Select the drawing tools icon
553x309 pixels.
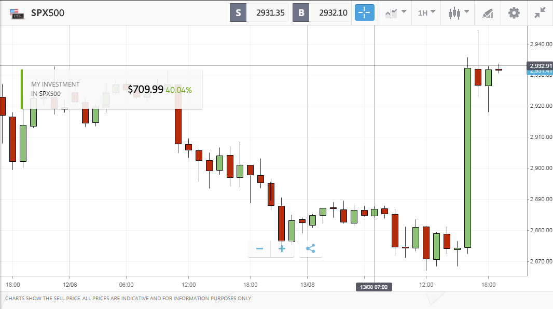click(x=488, y=13)
